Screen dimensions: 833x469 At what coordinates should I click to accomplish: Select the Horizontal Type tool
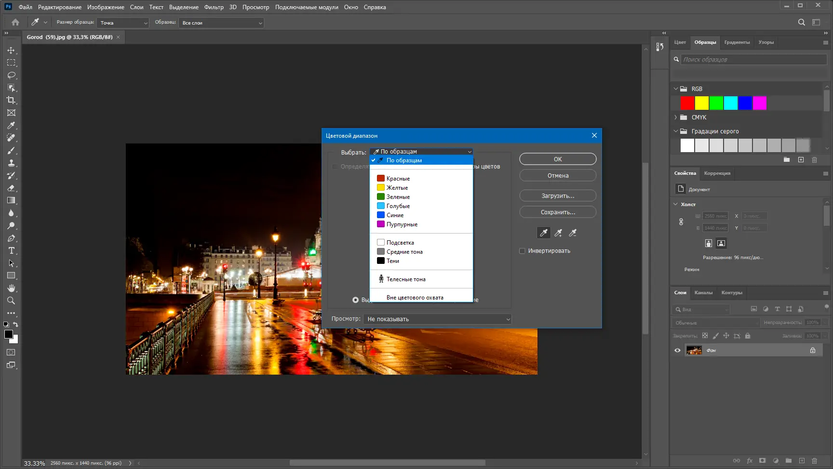click(x=11, y=251)
